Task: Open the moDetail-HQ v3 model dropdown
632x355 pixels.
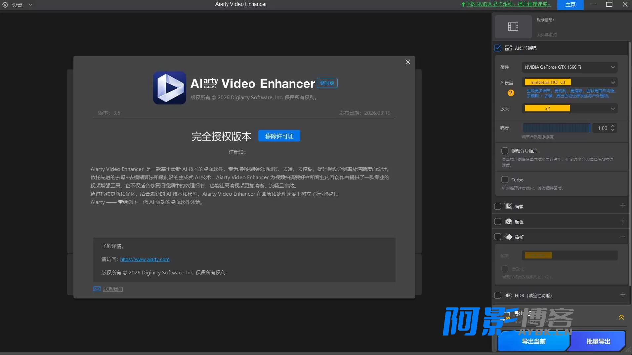Action: pyautogui.click(x=569, y=82)
